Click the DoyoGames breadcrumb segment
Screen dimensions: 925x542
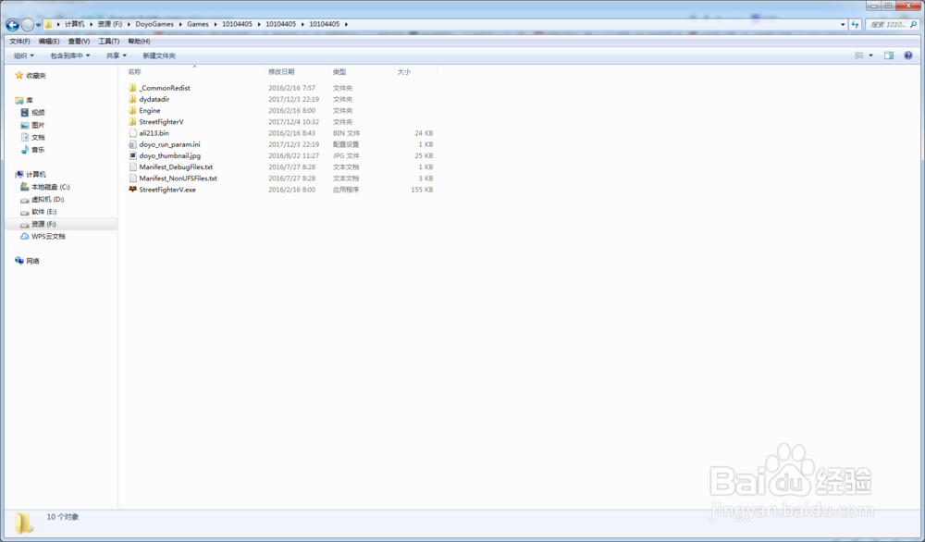click(x=154, y=24)
